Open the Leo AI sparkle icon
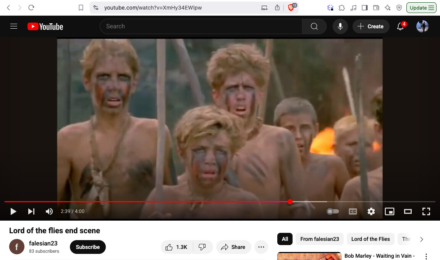The image size is (440, 260). tap(388, 8)
